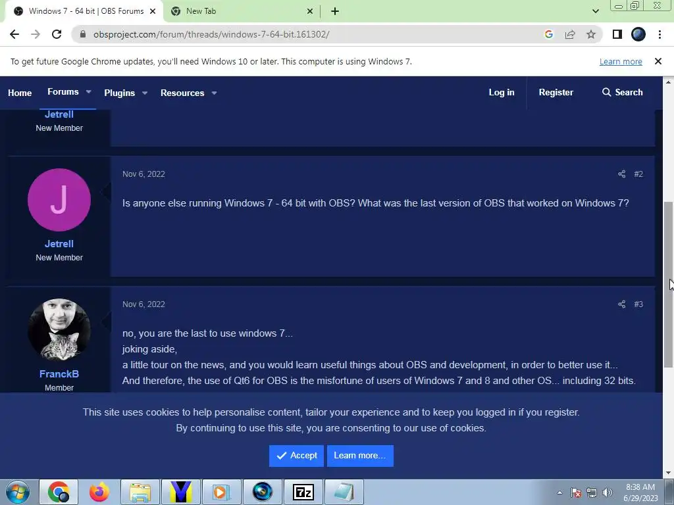Open the blue camera lens app in taskbar
674x505 pixels.
point(263,492)
